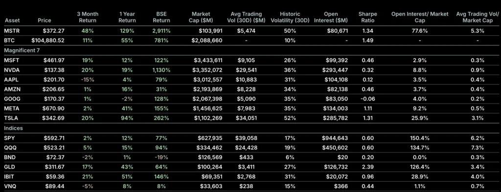The image size is (501, 192).
Task: Click the Open Interest/ Market Cap header
Action: (420, 17)
